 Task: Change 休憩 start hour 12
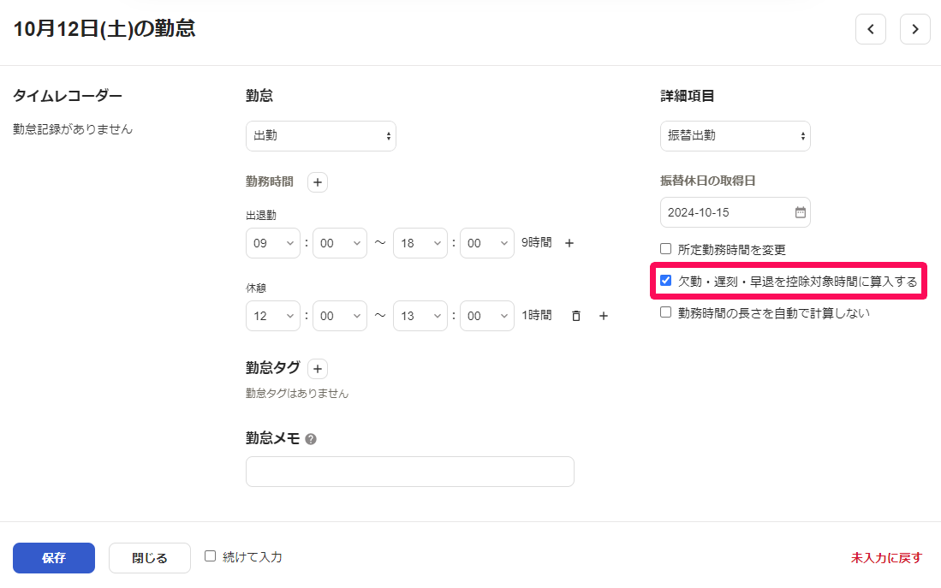pyautogui.click(x=272, y=316)
